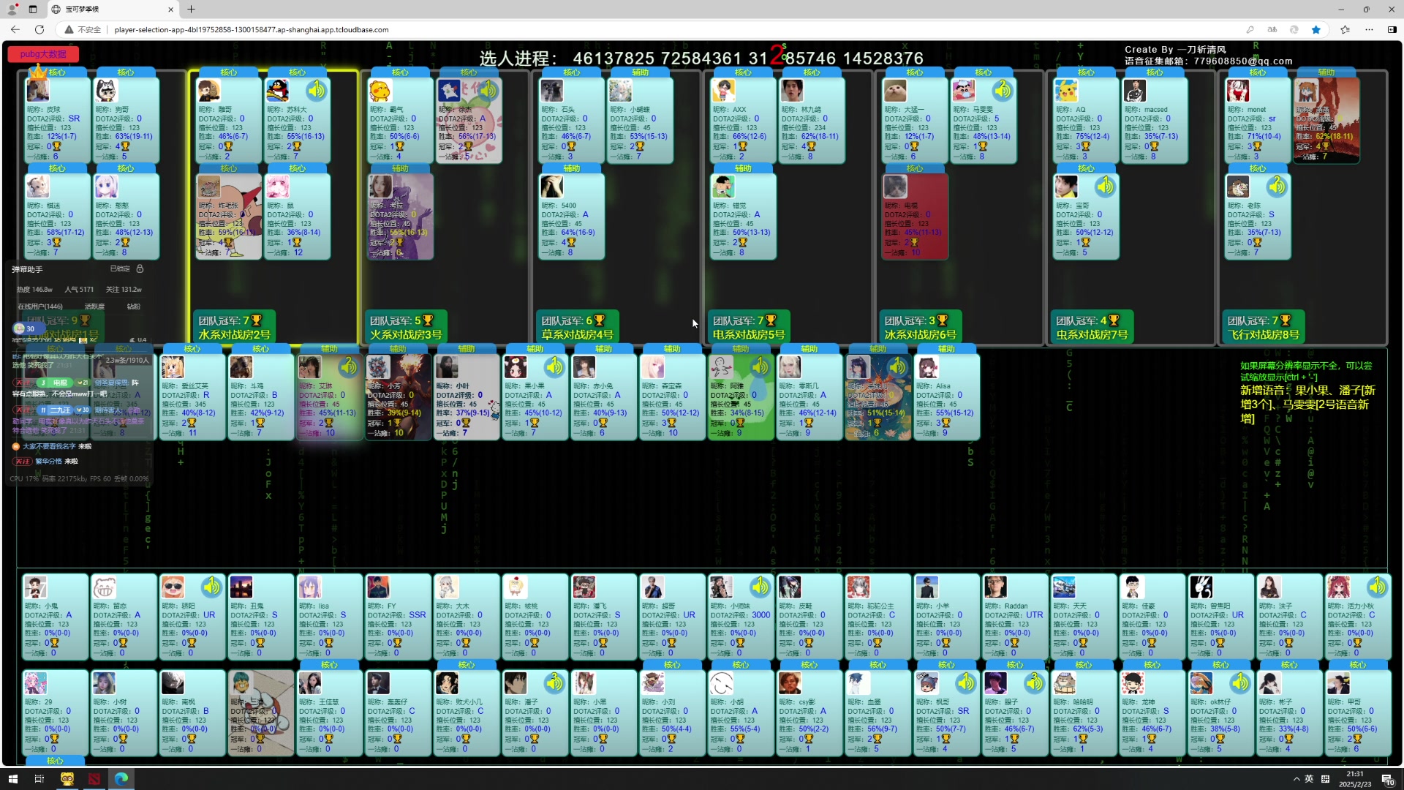Screen dimensions: 1404x790
Task: Open Windows Start menu
Action: 12,779
